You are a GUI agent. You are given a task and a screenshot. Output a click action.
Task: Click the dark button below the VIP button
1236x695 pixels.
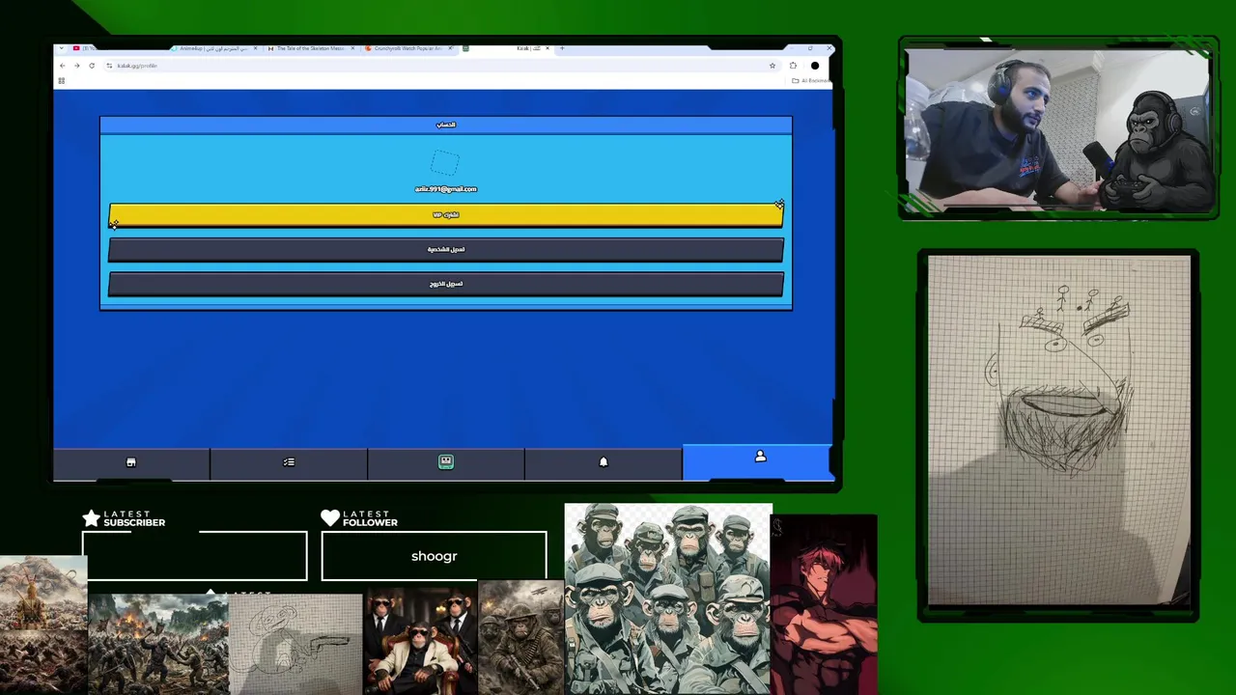pyautogui.click(x=446, y=249)
